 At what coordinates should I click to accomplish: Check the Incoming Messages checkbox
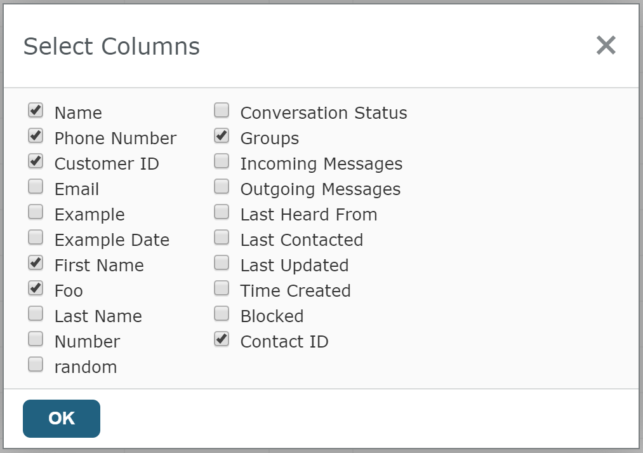tap(222, 161)
